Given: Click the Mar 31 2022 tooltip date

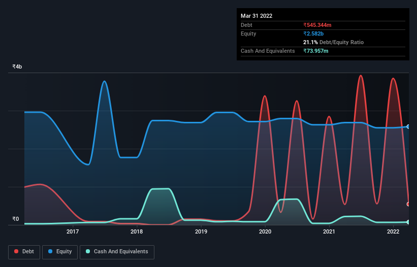Looking at the screenshot, I should (256, 16).
